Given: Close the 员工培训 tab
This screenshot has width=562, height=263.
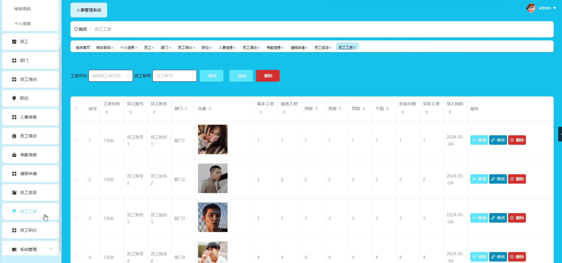Looking at the screenshot, I should tap(194, 48).
